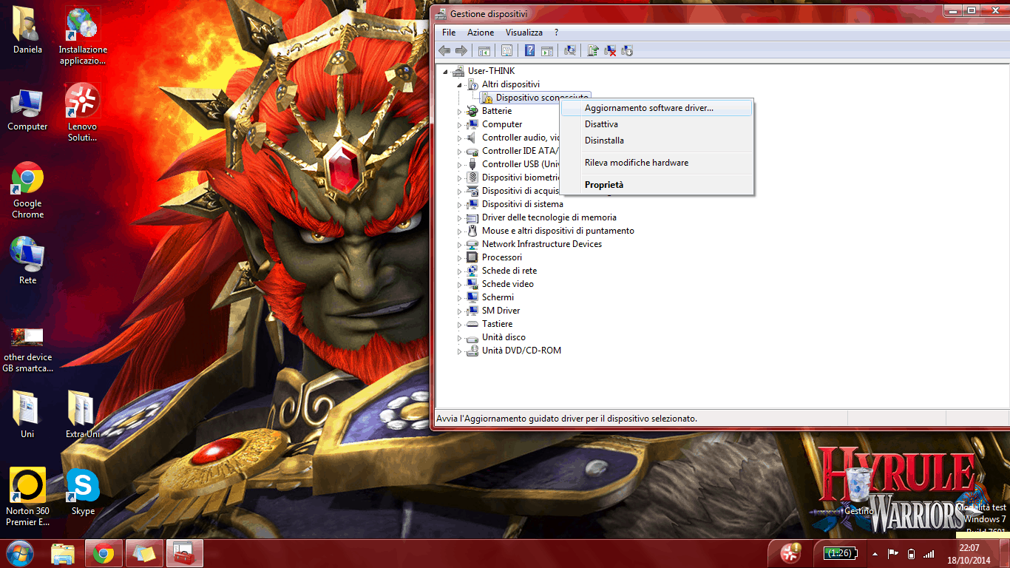Select the 'other device GB smartca...' desktop file
1010x568 pixels.
coord(28,349)
